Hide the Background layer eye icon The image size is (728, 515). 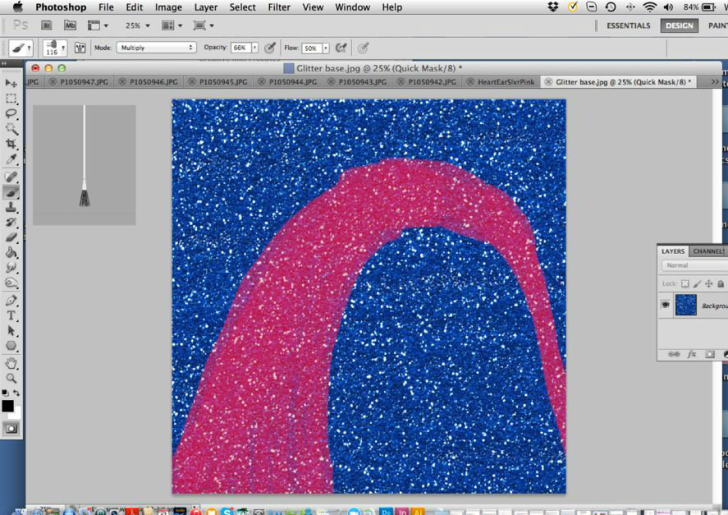666,305
